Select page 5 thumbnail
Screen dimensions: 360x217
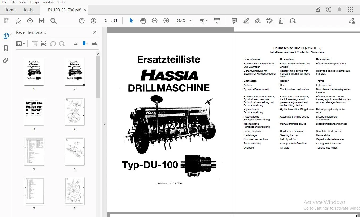click(x=34, y=151)
